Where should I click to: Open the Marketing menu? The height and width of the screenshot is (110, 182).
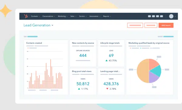(x=62, y=16)
